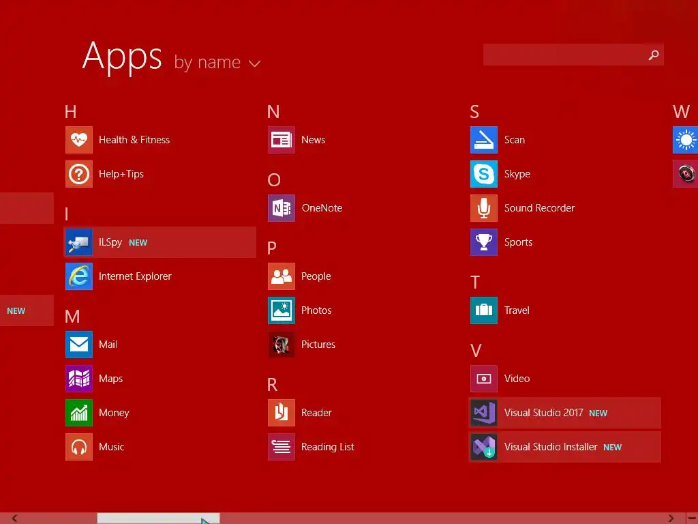
Task: Click the scrollbar right arrow
Action: click(671, 519)
